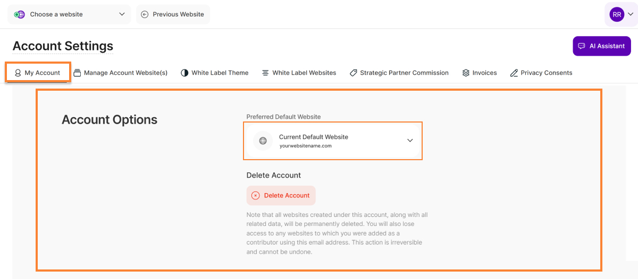Open the Choose a website dropdown
The image size is (638, 279).
(x=69, y=14)
